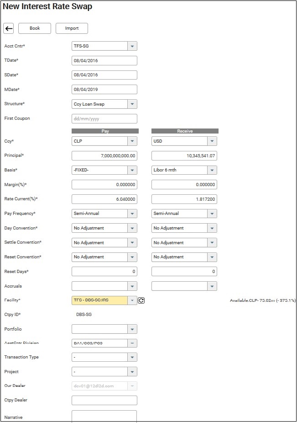The height and width of the screenshot is (423, 297).
Task: Open the Facility dropdown arrow
Action: 131,300
